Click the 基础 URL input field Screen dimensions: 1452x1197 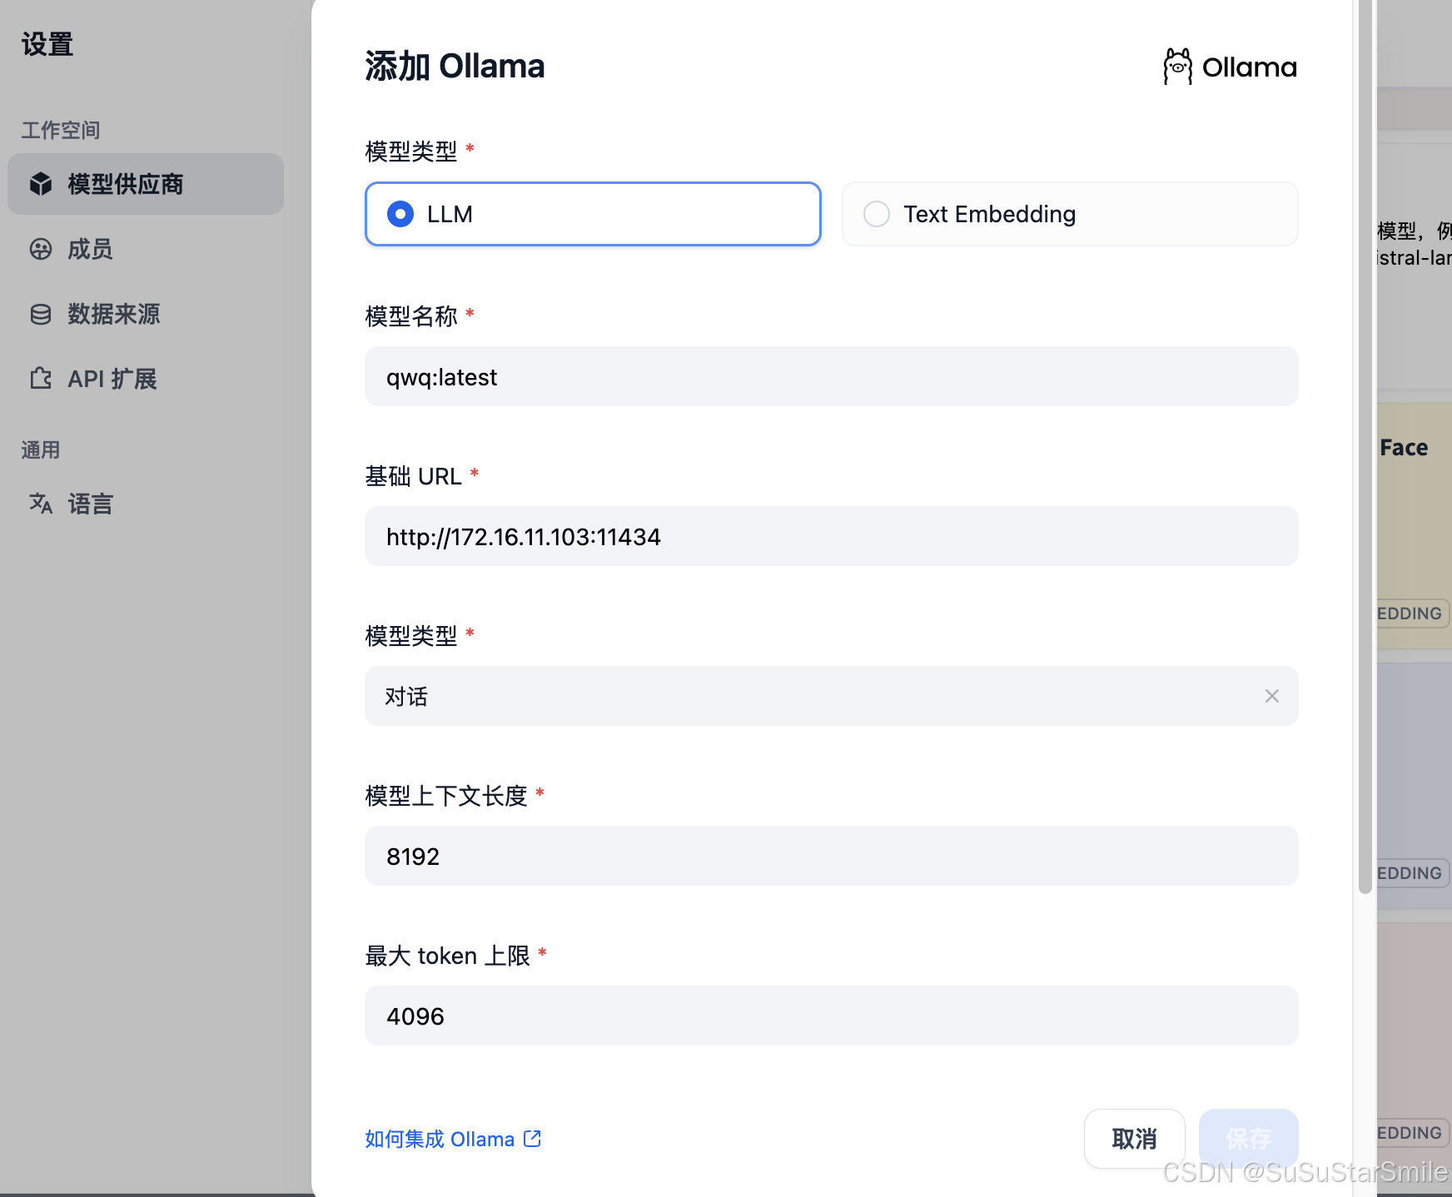pos(831,537)
